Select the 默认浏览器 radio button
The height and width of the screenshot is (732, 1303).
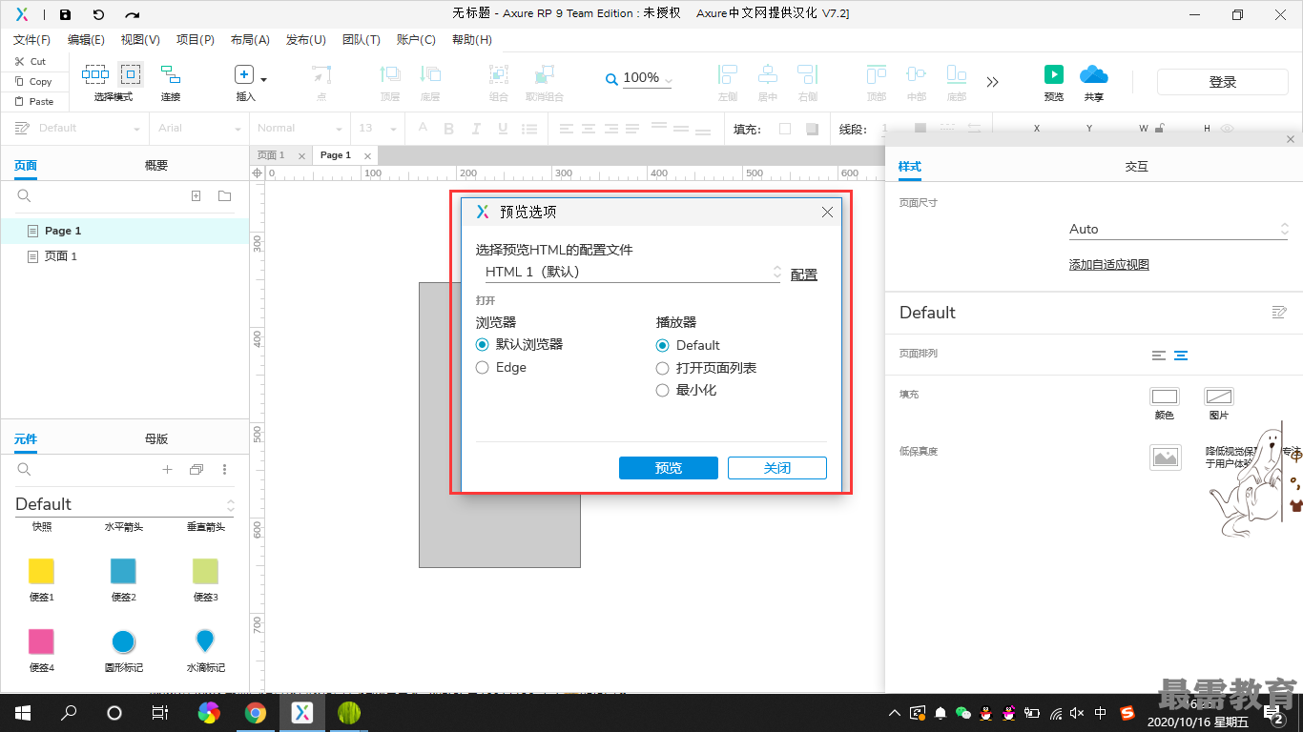[x=483, y=345]
